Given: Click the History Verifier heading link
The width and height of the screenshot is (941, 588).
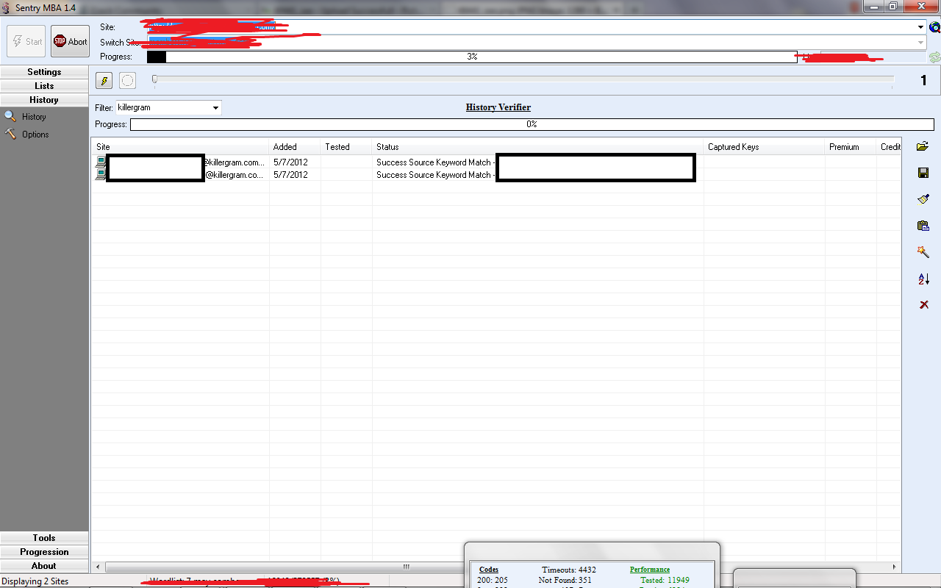Looking at the screenshot, I should tap(498, 107).
